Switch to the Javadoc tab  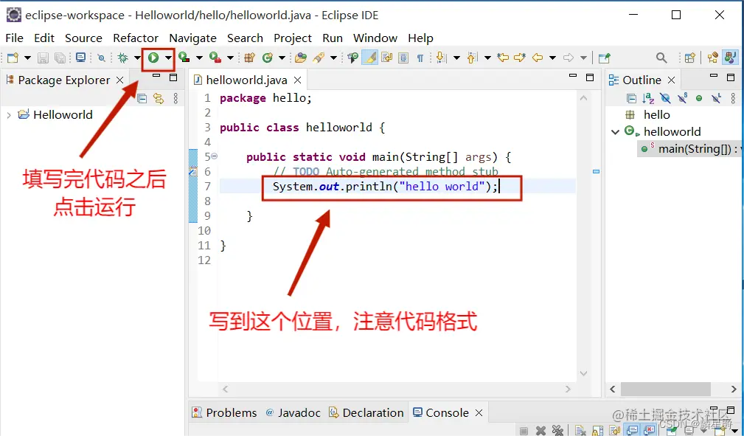(x=293, y=412)
